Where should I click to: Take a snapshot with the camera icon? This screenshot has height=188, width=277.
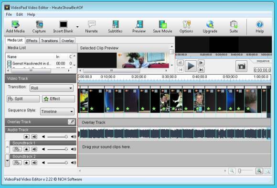tap(241, 66)
